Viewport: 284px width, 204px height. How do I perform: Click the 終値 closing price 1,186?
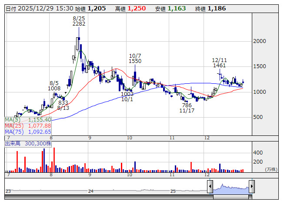click(217, 8)
